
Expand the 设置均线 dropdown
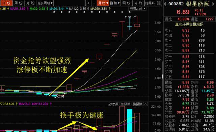138,9
